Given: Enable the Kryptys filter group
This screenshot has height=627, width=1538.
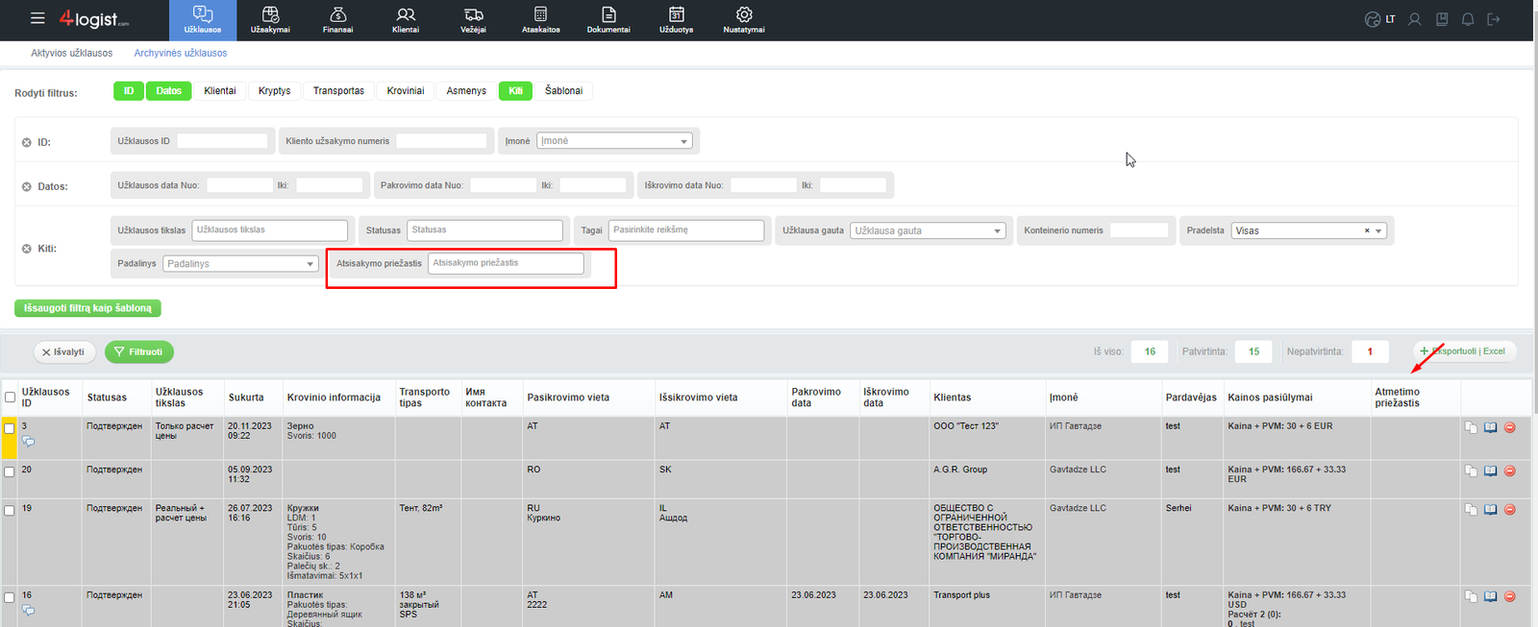Looking at the screenshot, I should point(274,90).
